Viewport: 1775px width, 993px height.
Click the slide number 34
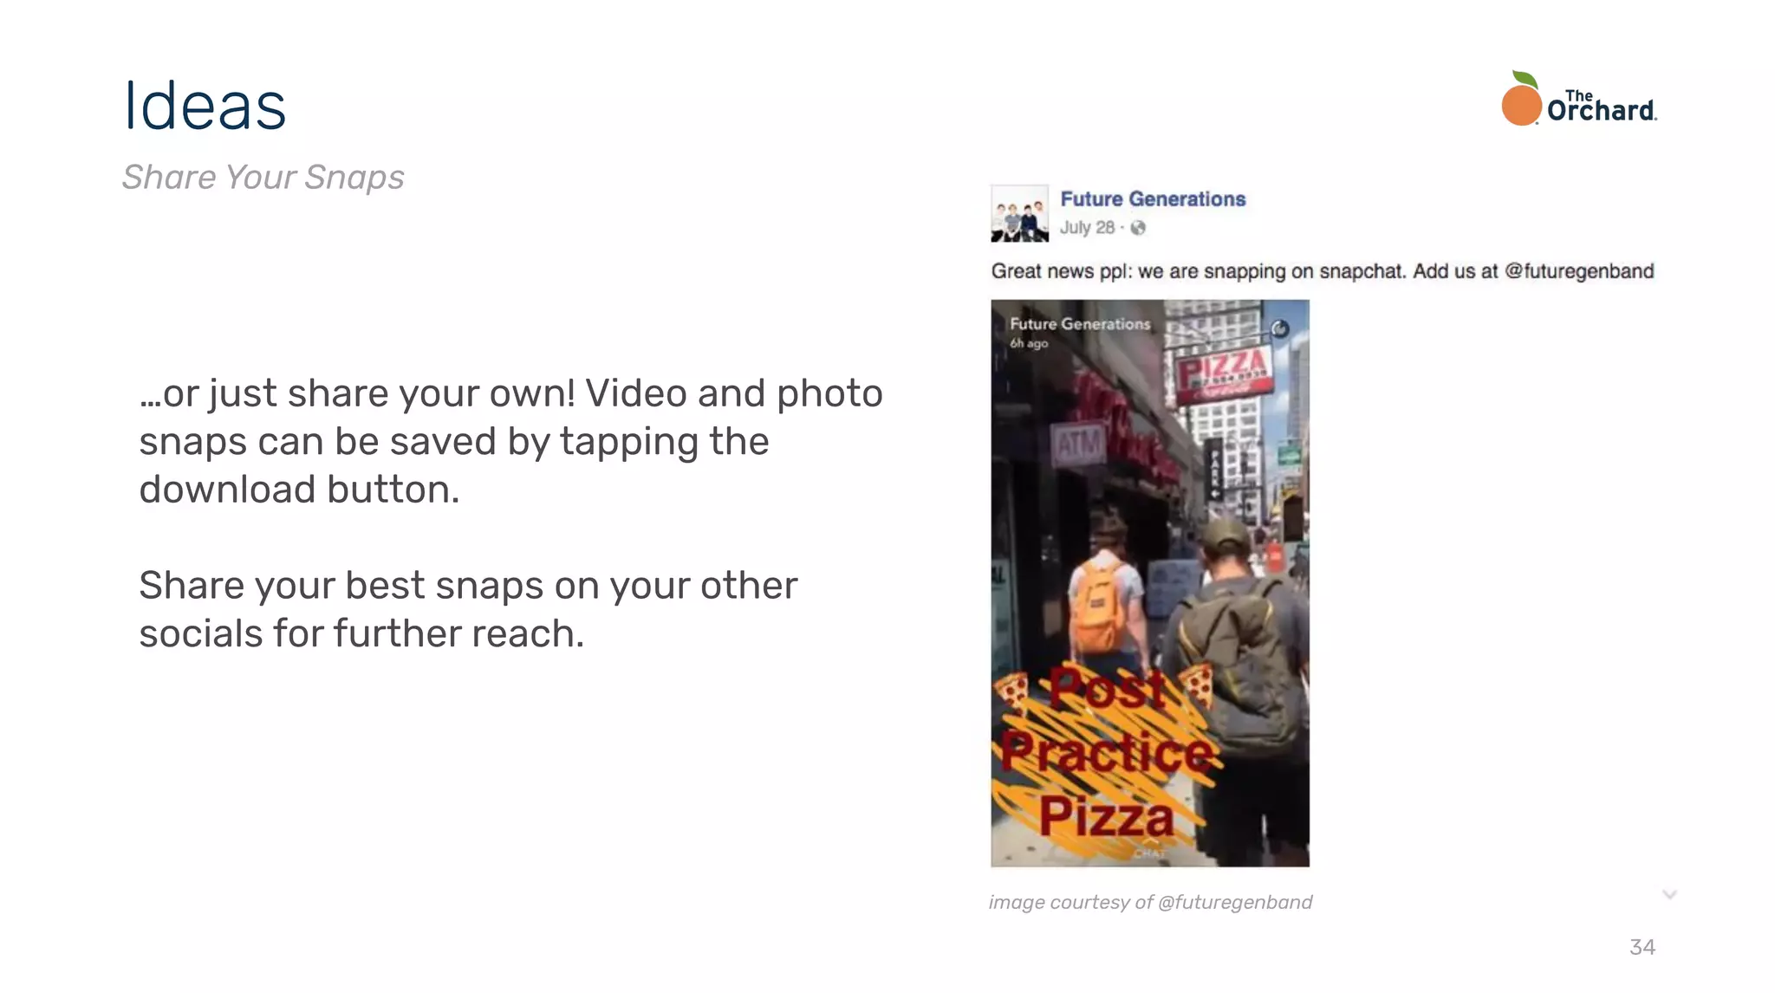pos(1642,947)
